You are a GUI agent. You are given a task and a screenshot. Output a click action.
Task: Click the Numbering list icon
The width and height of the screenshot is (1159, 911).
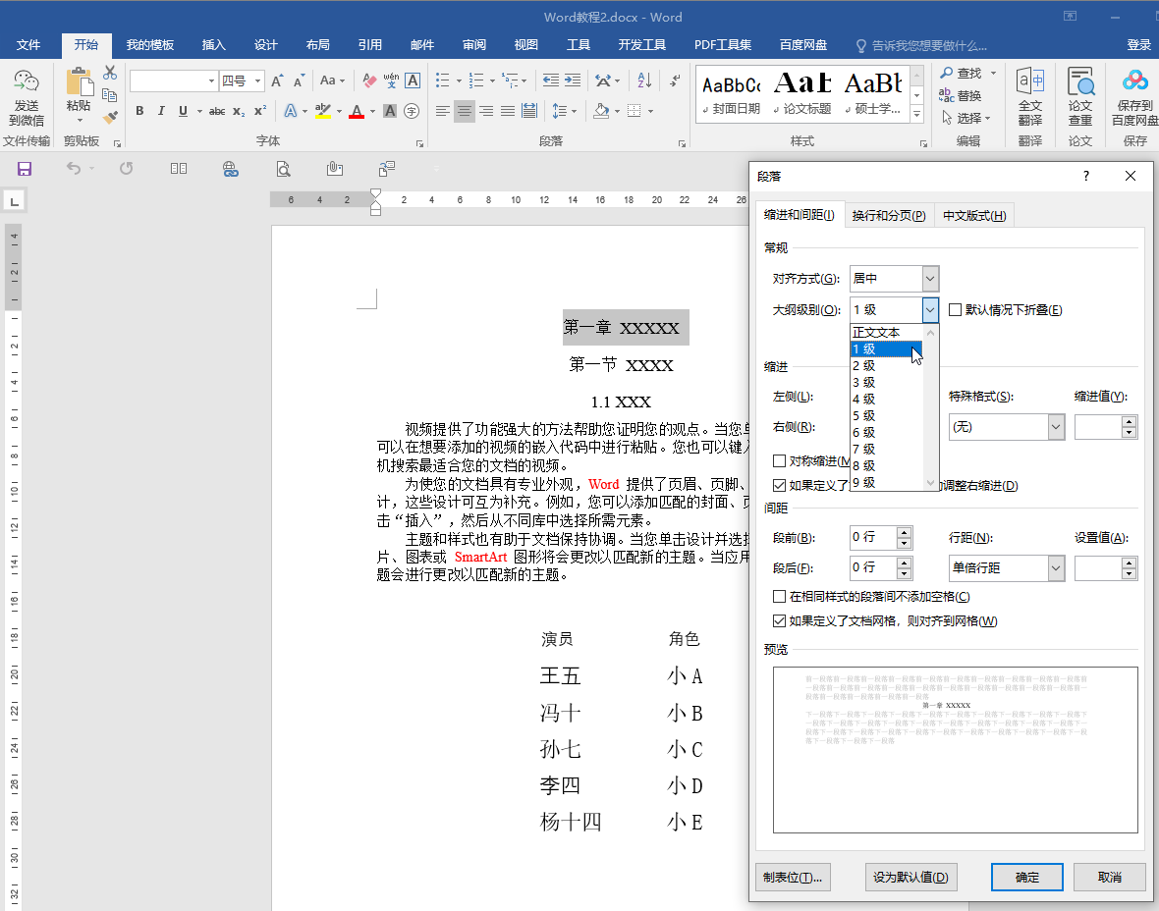point(476,80)
